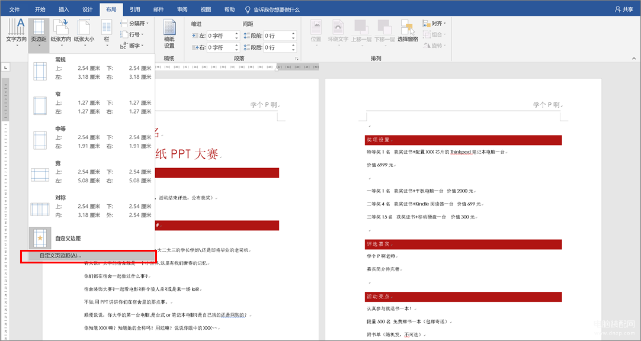This screenshot has height=341, width=641.
Task: Switch to the 引用 tab
Action: point(135,9)
